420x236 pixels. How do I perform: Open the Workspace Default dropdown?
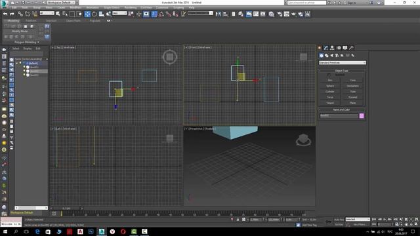61,3
